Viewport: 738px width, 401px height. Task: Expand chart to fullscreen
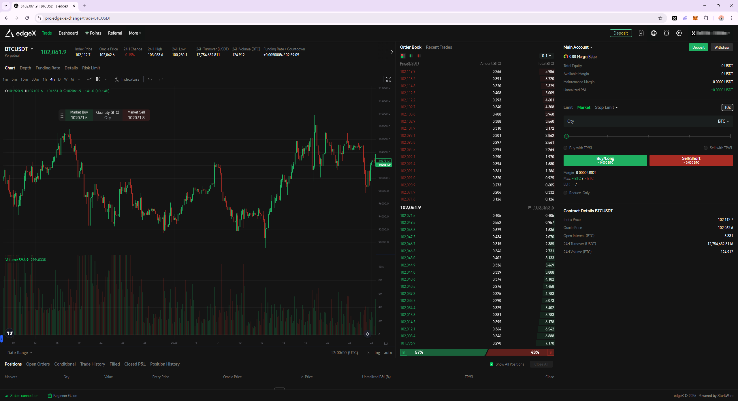click(388, 79)
